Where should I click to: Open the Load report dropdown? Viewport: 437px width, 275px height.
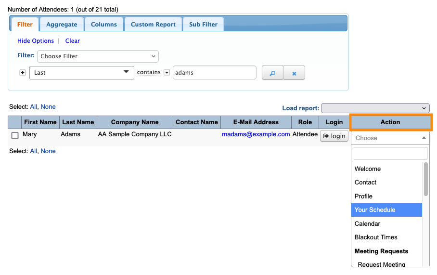pyautogui.click(x=375, y=108)
